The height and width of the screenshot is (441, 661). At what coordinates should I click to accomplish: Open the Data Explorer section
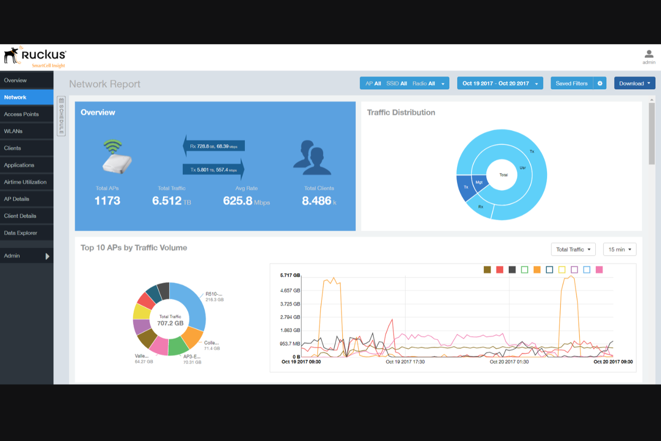pyautogui.click(x=20, y=233)
